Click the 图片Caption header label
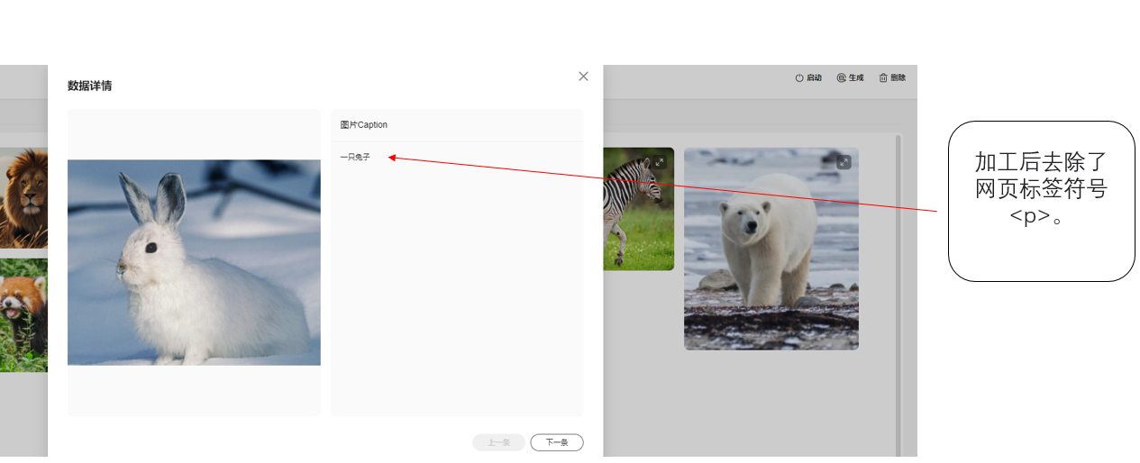This screenshot has height=463, width=1140. pyautogui.click(x=364, y=125)
